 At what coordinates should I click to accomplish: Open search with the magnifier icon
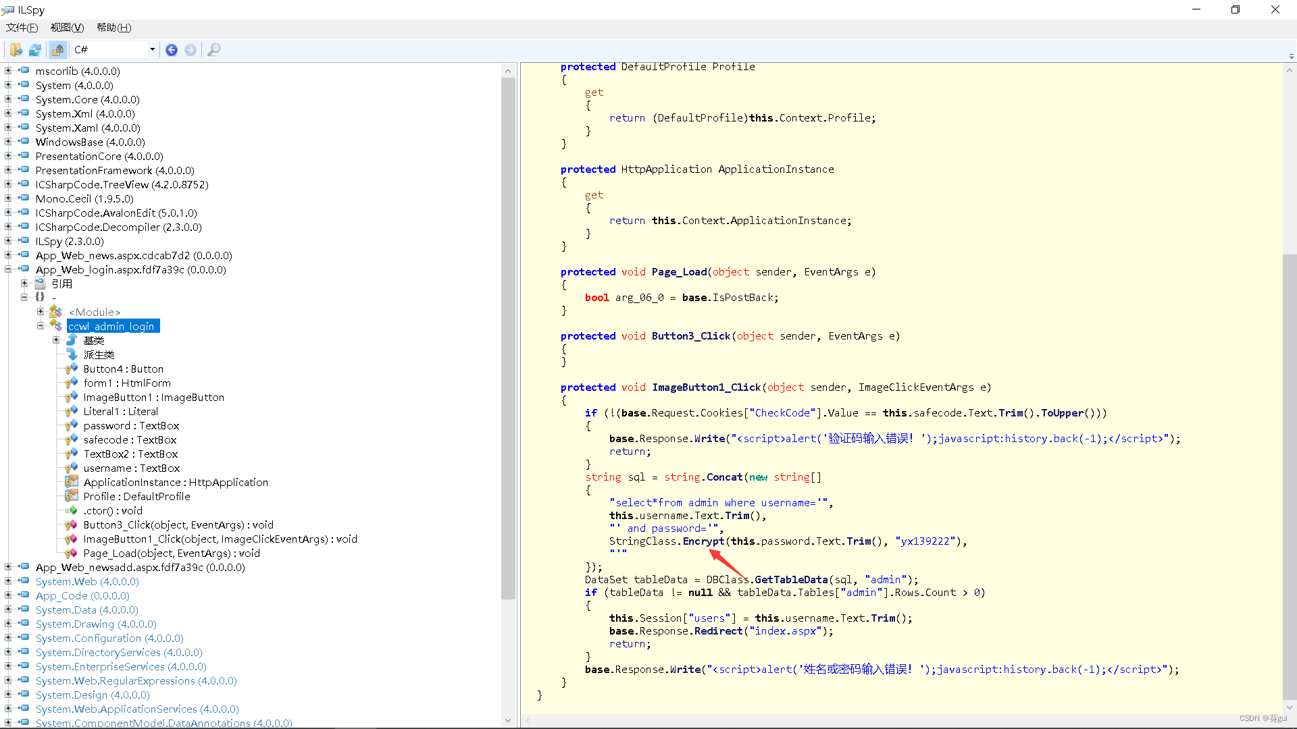(x=213, y=50)
